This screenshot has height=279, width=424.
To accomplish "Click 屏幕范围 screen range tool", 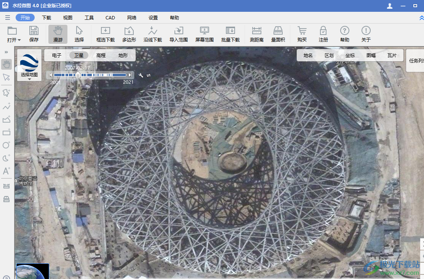I will pos(205,34).
